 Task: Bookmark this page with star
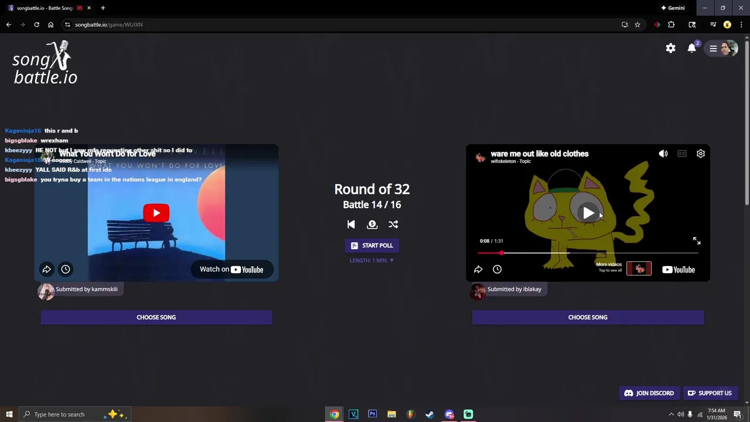(x=637, y=25)
